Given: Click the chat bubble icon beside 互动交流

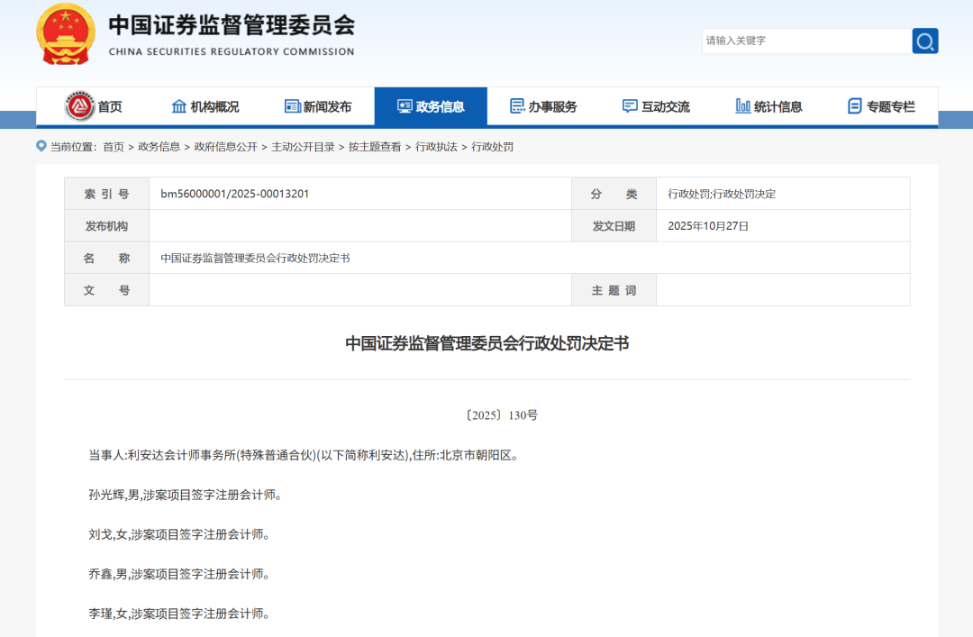Looking at the screenshot, I should pos(630,106).
